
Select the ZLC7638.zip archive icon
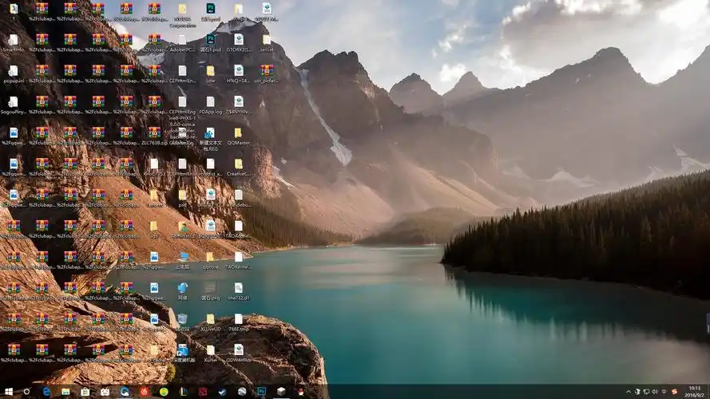pos(154,132)
